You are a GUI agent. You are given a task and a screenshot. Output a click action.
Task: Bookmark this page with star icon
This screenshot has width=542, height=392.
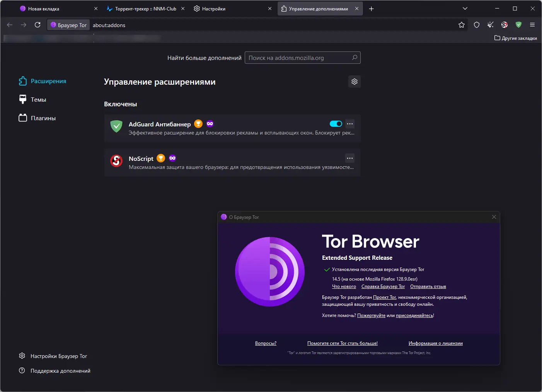click(462, 25)
